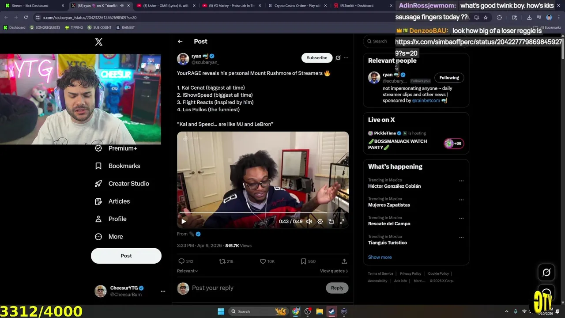The width and height of the screenshot is (565, 318).
Task: Open the SONGREQUESTS bookmark
Action: (x=45, y=27)
